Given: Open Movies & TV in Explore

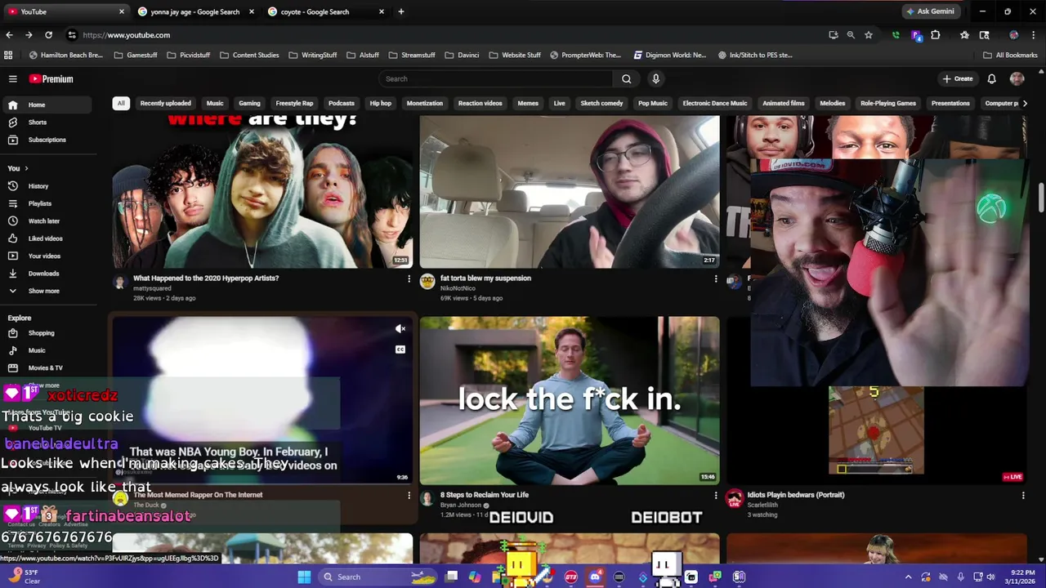Looking at the screenshot, I should tap(46, 368).
